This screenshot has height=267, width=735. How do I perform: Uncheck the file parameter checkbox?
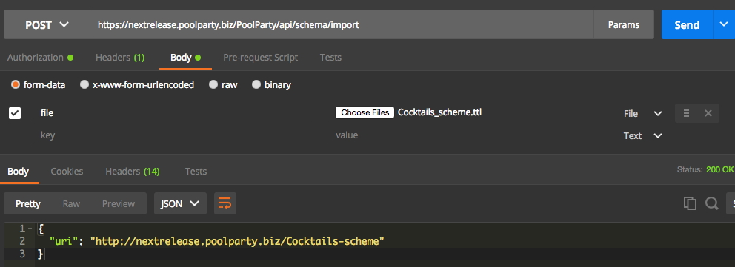[15, 113]
